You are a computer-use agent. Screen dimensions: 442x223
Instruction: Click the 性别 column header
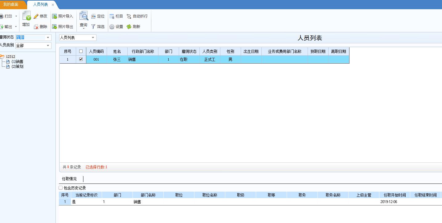click(x=231, y=51)
